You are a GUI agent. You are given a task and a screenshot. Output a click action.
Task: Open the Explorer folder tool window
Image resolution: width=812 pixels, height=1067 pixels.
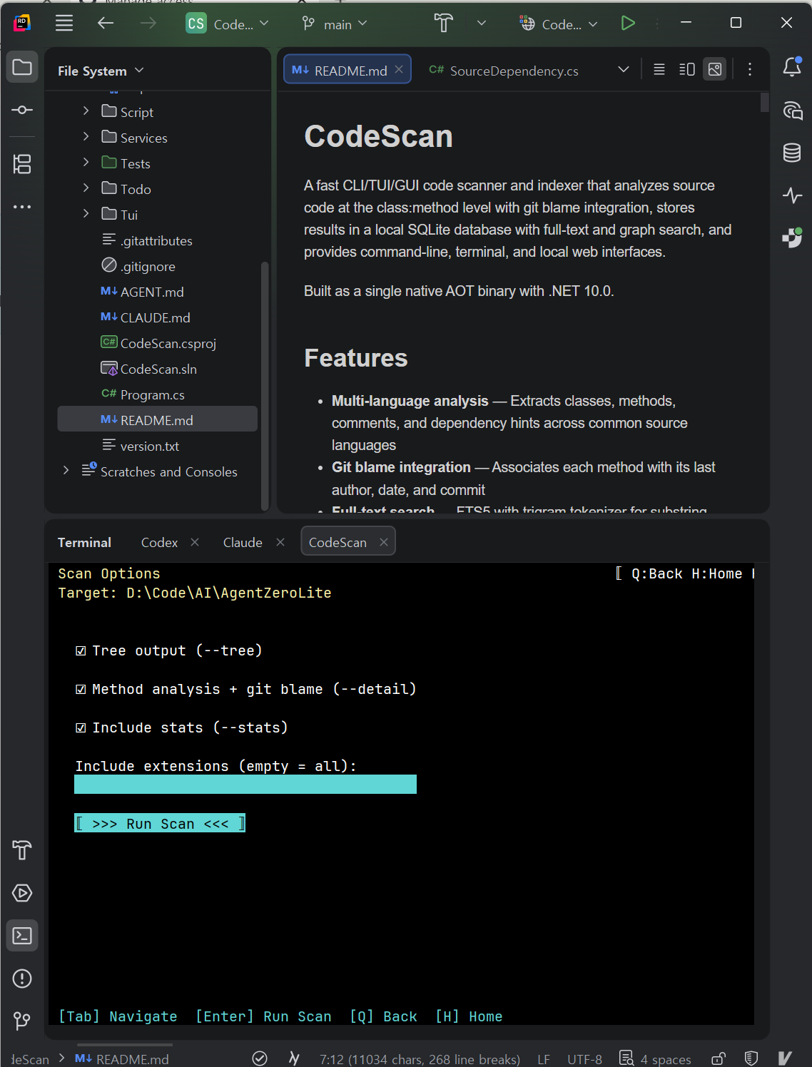tap(22, 68)
